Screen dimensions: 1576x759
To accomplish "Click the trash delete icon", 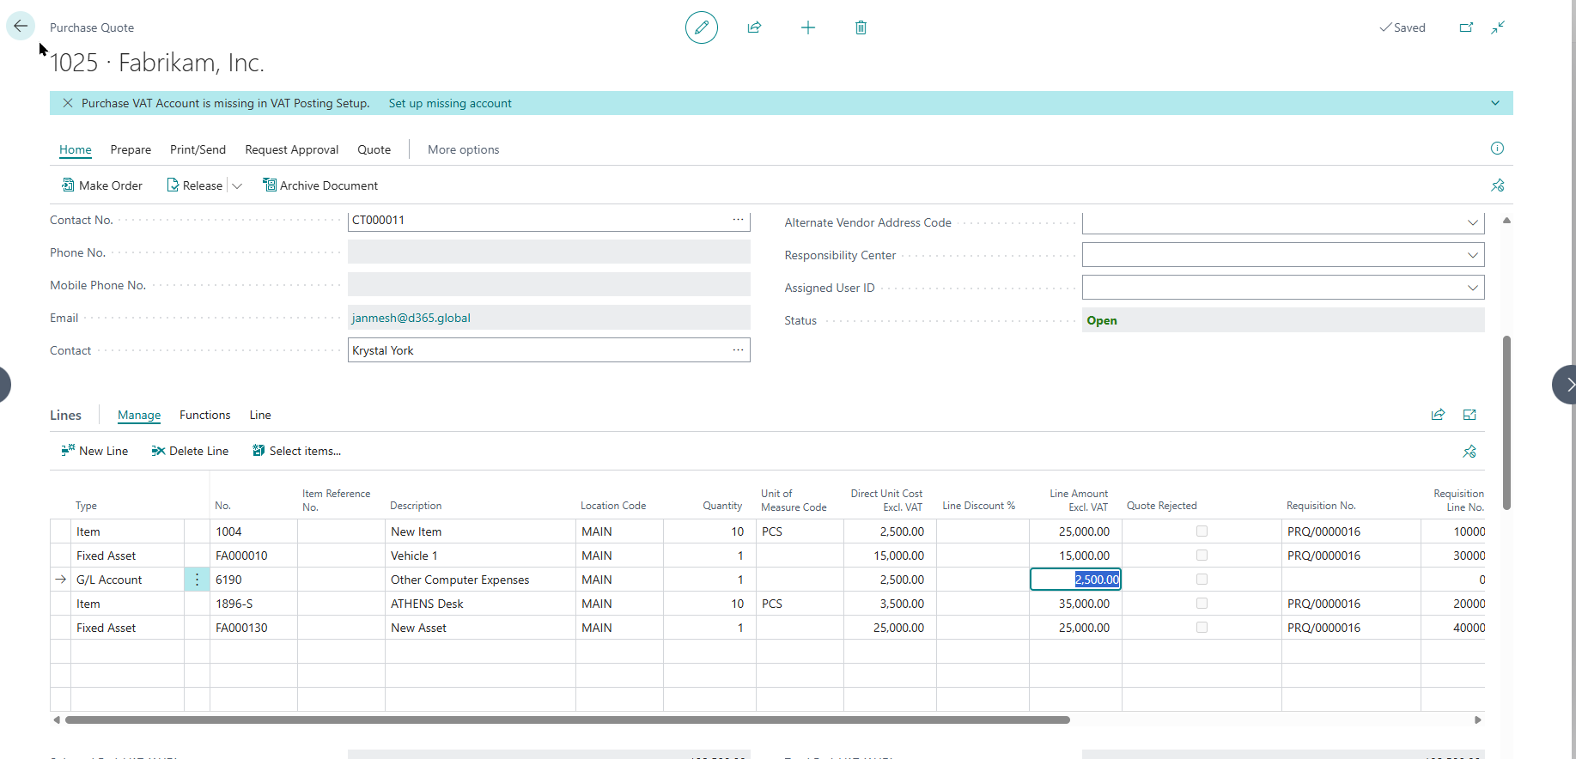I will click(x=861, y=27).
